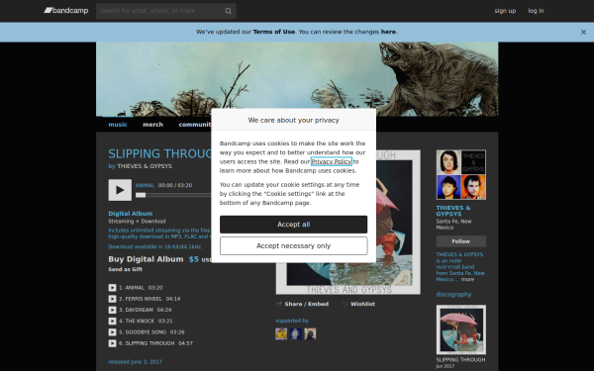Viewport: 594px width, 371px height.
Task: Add the album to Wishlist
Action: tap(362, 304)
